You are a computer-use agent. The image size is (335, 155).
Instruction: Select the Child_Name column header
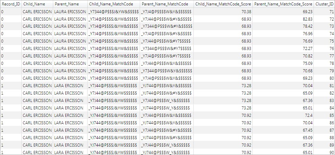click(x=34, y=4)
